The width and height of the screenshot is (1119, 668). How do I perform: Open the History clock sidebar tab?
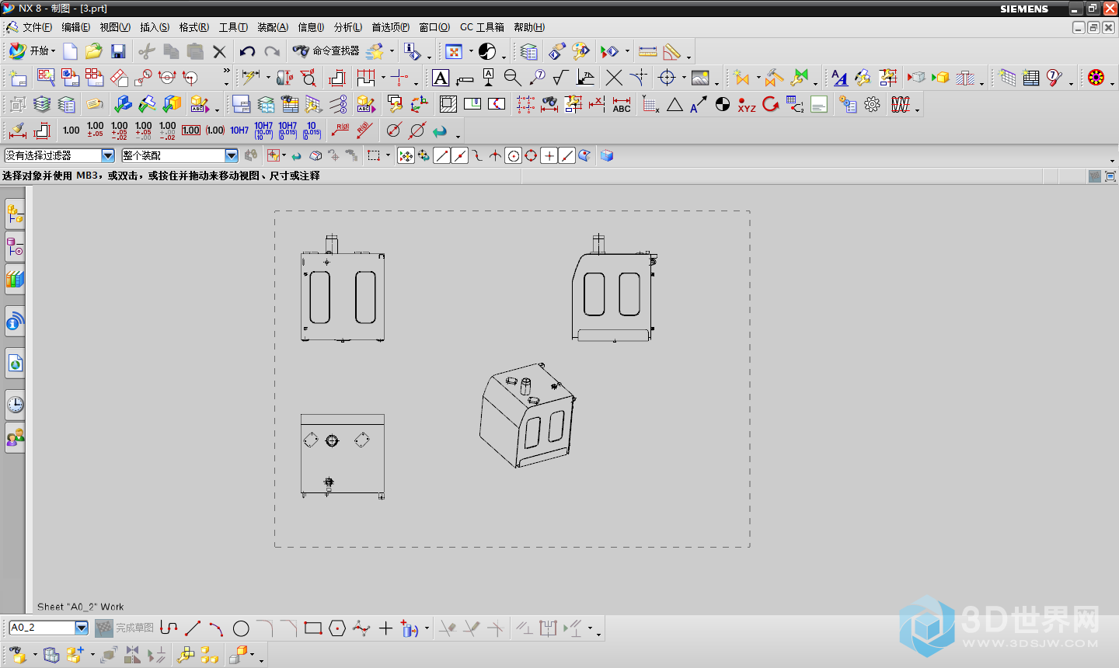[15, 405]
